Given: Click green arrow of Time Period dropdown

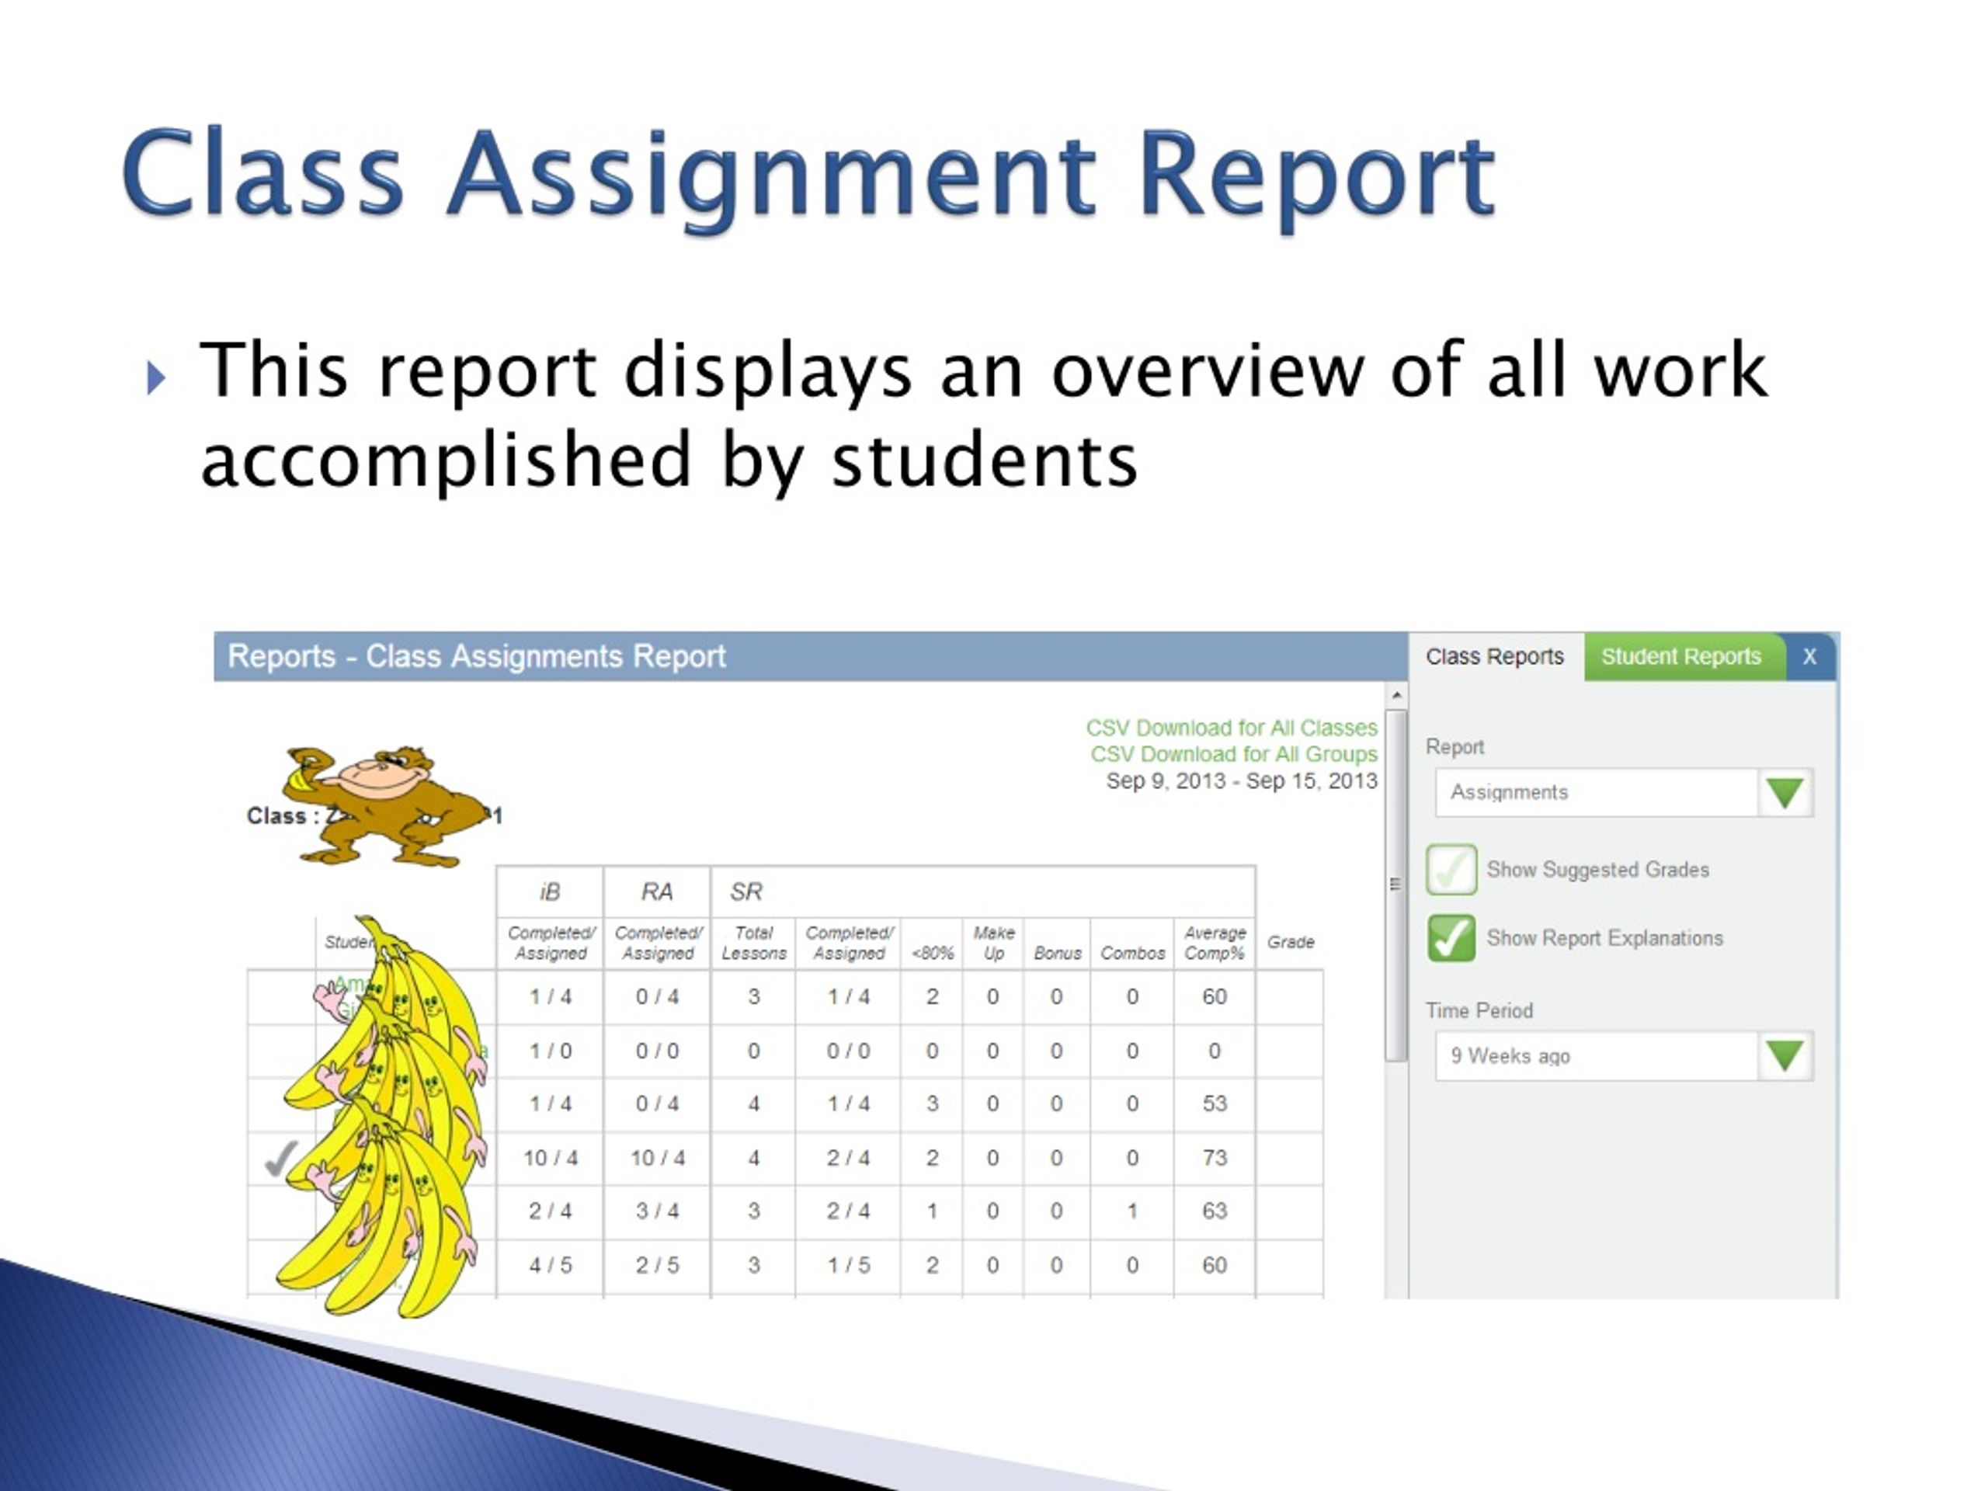Looking at the screenshot, I should pos(1785,1056).
